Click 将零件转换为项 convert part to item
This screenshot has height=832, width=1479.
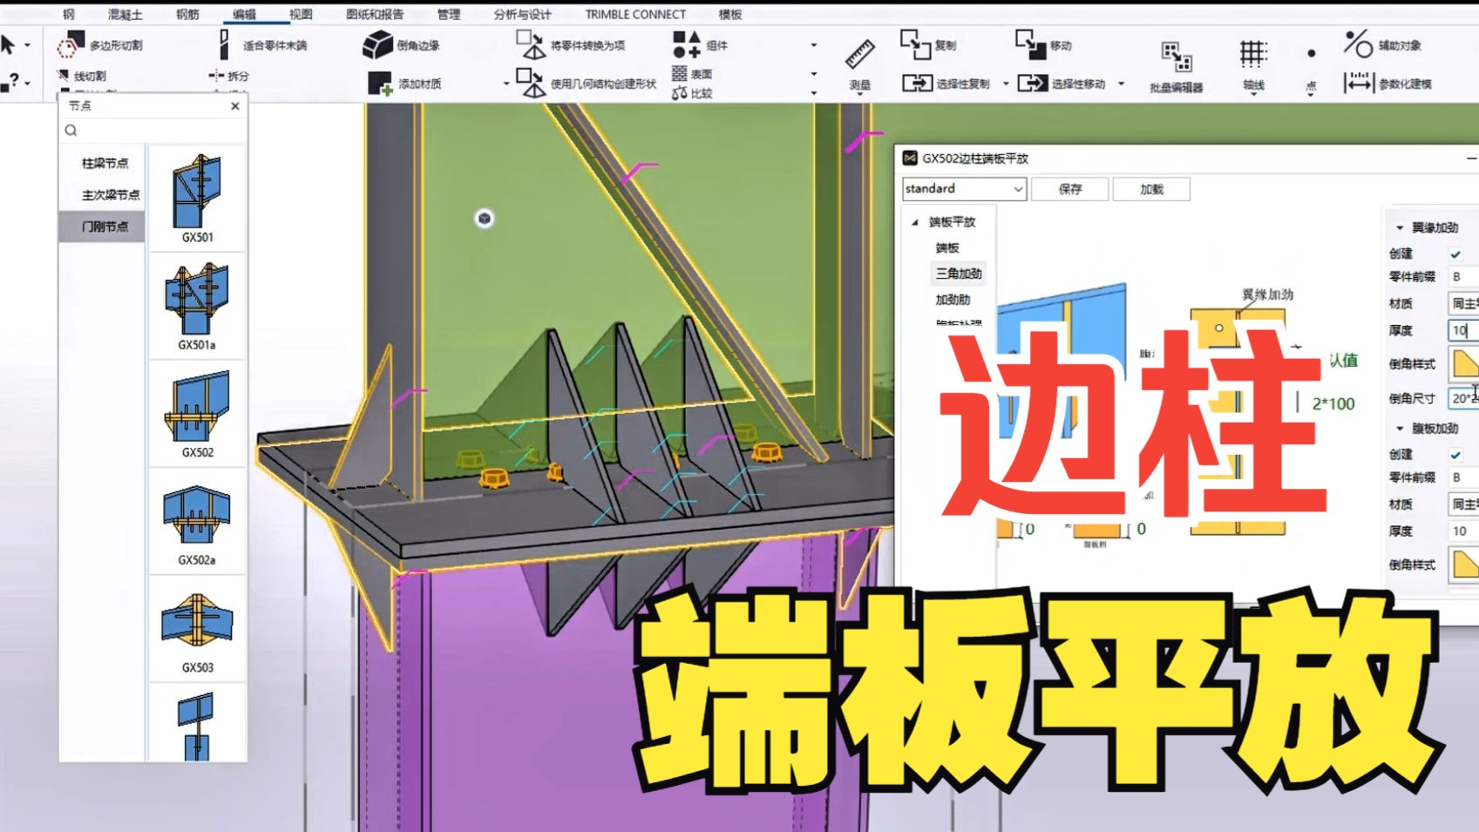[570, 44]
